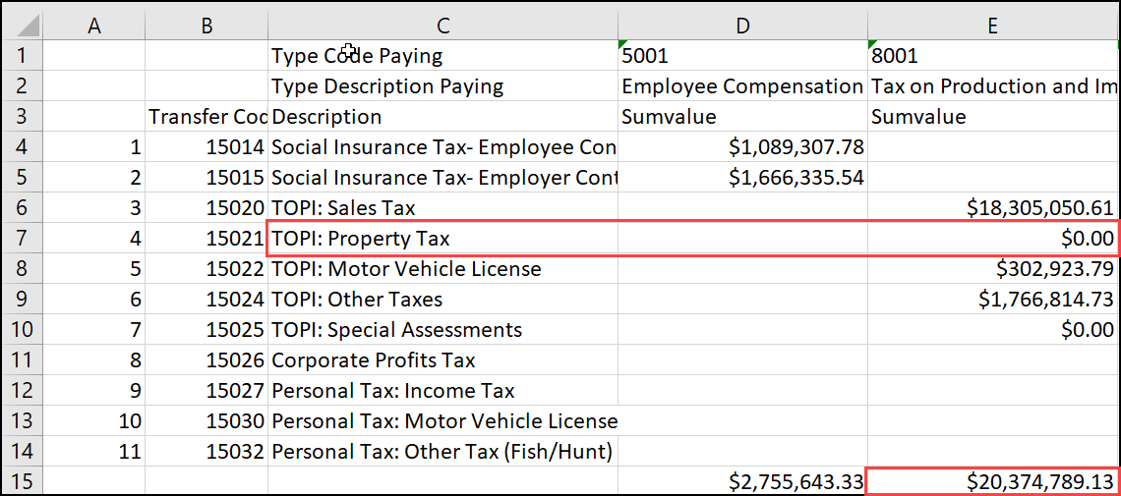Click the Transfer Code header cell
The width and height of the screenshot is (1121, 496).
click(206, 116)
